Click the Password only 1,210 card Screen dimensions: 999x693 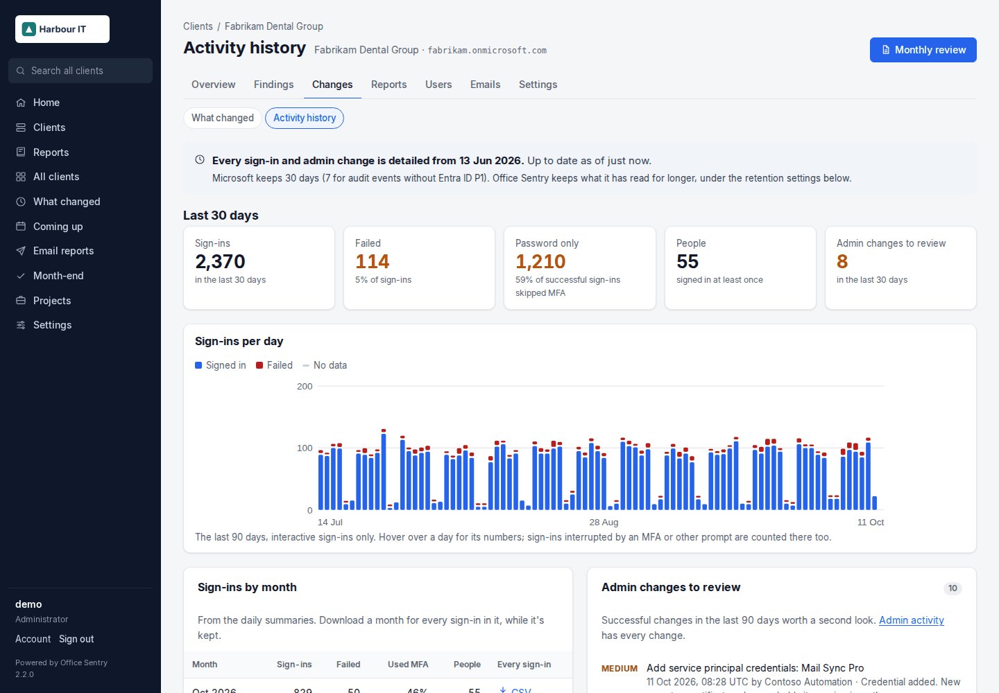tap(580, 267)
